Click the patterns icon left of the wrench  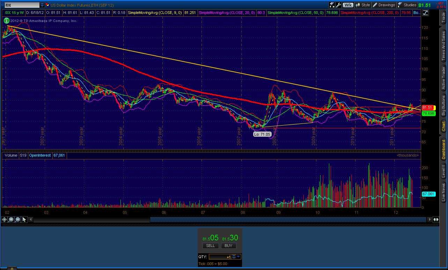(x=332, y=5)
